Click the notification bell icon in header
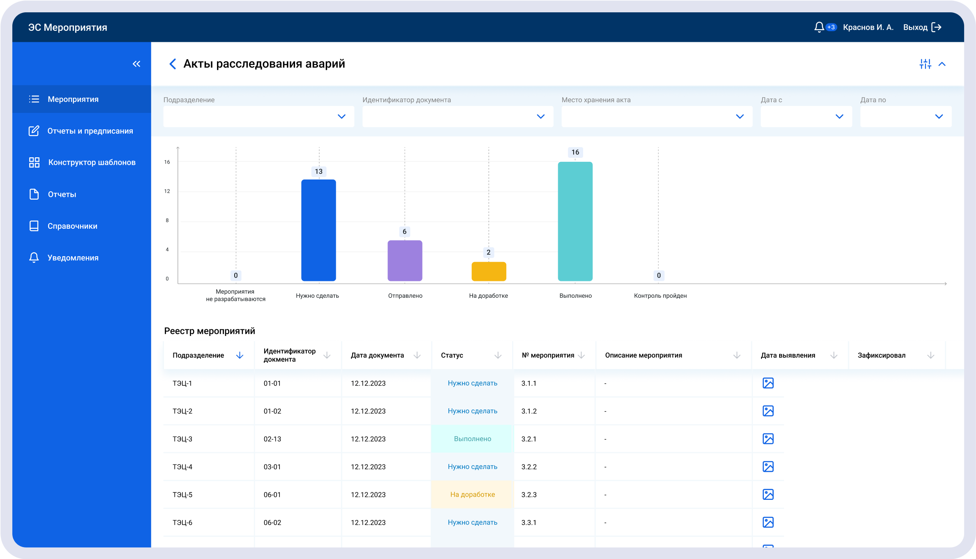This screenshot has height=559, width=976. pos(819,27)
